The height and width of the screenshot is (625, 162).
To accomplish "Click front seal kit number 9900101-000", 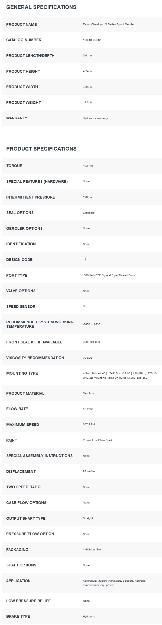I will pyautogui.click(x=91, y=342).
